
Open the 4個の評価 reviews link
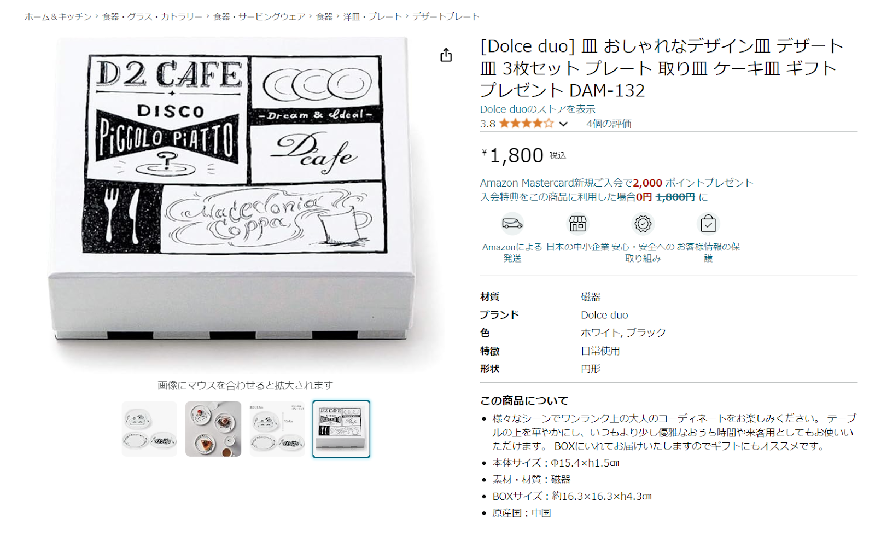[x=609, y=124]
